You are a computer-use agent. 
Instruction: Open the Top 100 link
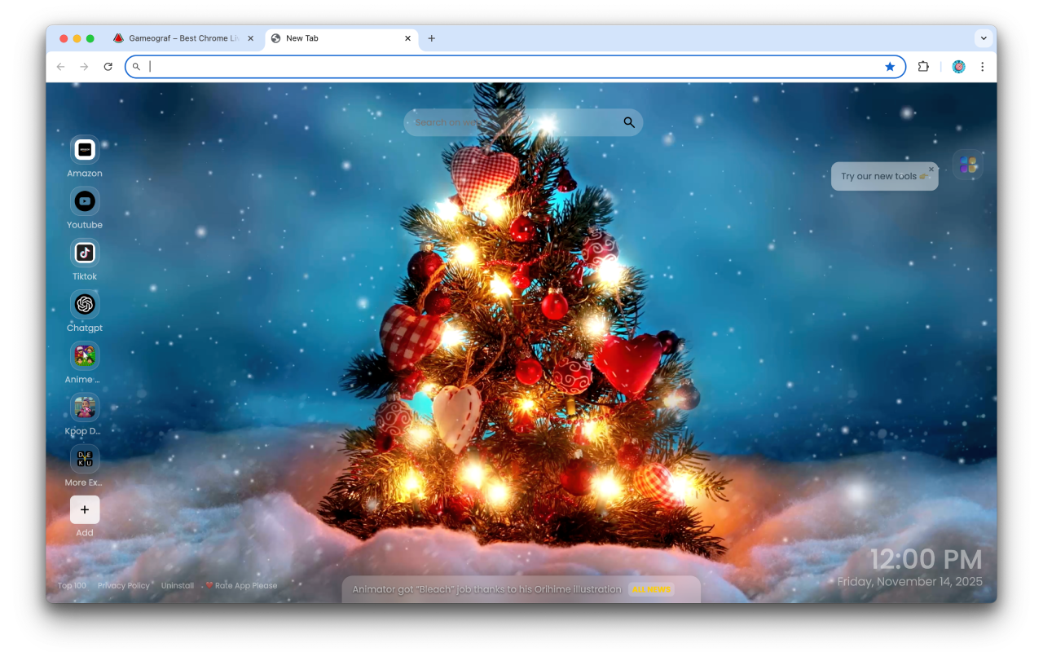(x=72, y=586)
